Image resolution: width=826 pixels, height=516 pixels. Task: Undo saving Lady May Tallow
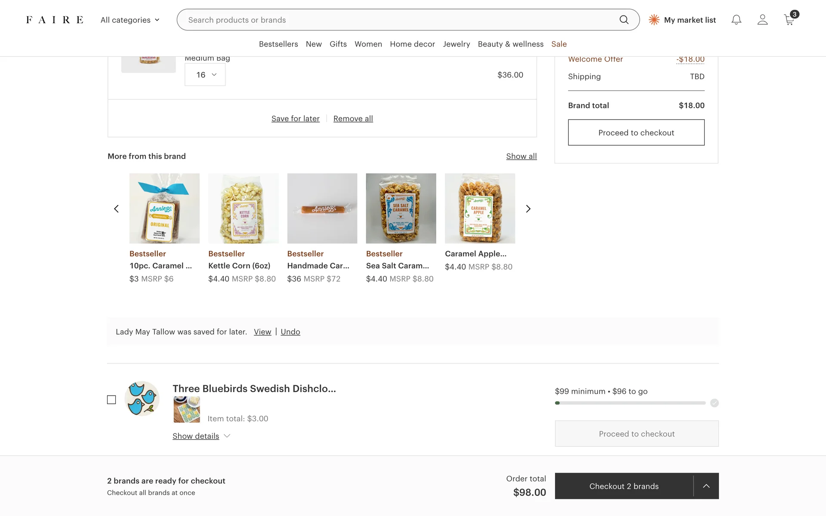point(290,332)
